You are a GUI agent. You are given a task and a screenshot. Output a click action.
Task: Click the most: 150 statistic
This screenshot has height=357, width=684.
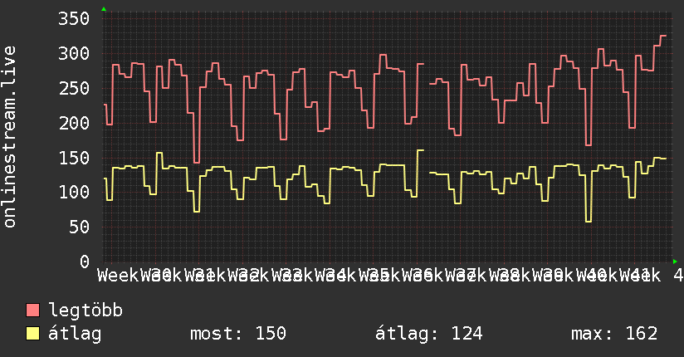tap(238, 334)
